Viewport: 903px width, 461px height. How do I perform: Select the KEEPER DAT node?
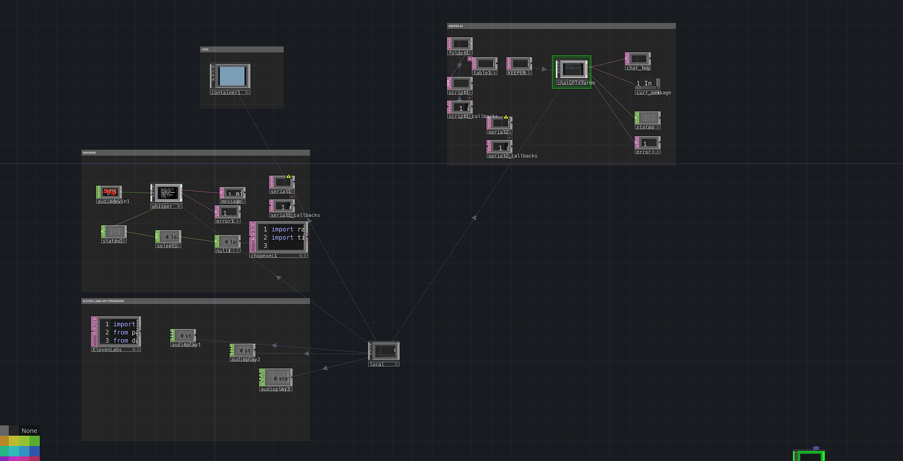coord(519,64)
